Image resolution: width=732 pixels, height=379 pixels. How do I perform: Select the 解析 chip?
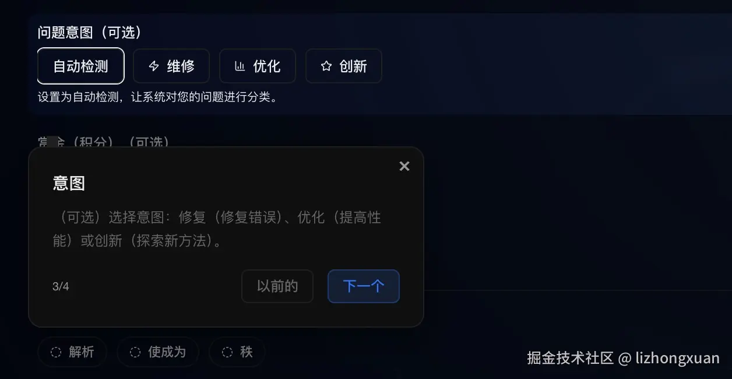click(x=72, y=352)
